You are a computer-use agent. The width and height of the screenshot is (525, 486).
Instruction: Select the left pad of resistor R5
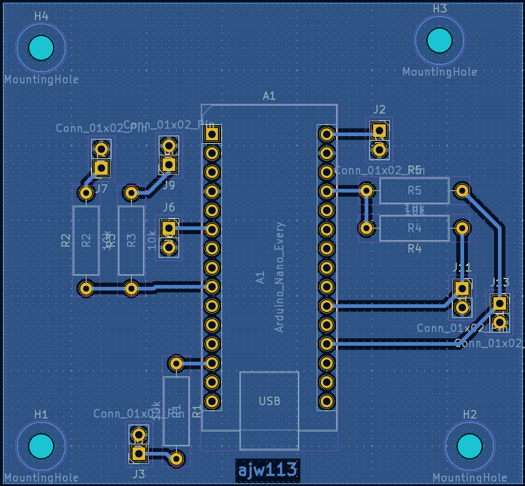point(366,191)
